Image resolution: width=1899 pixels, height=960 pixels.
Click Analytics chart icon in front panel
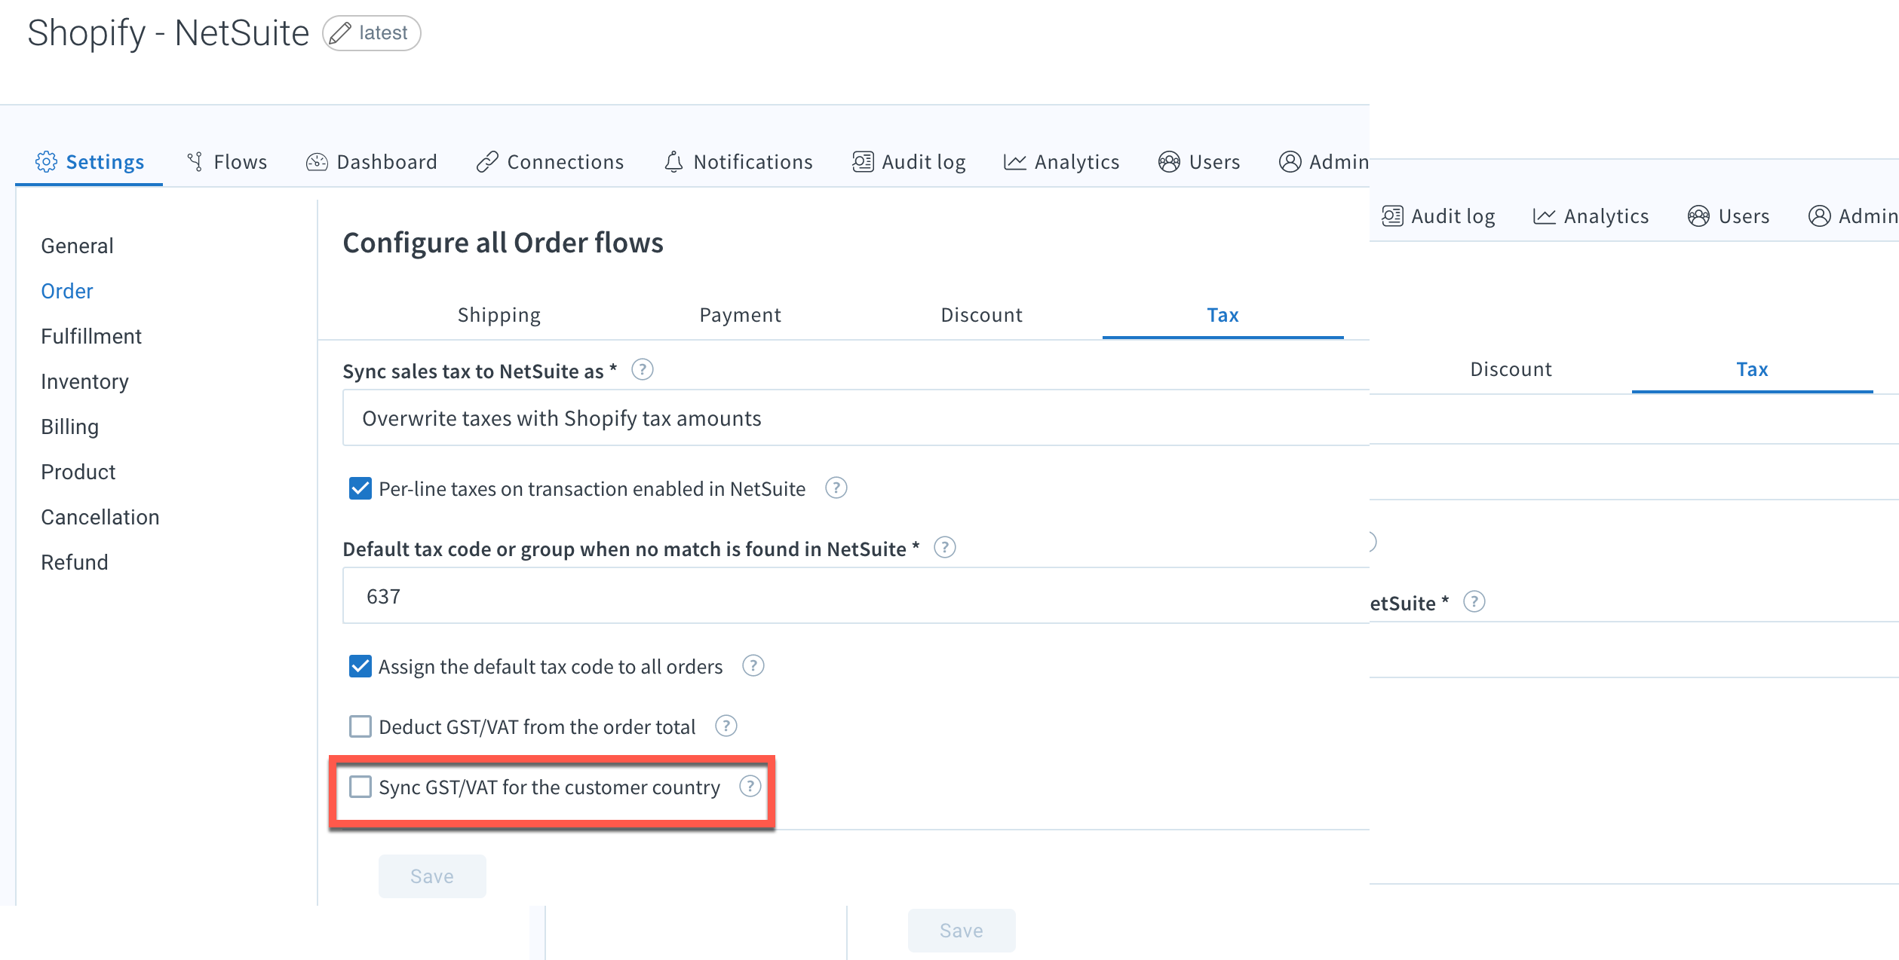tap(1015, 162)
